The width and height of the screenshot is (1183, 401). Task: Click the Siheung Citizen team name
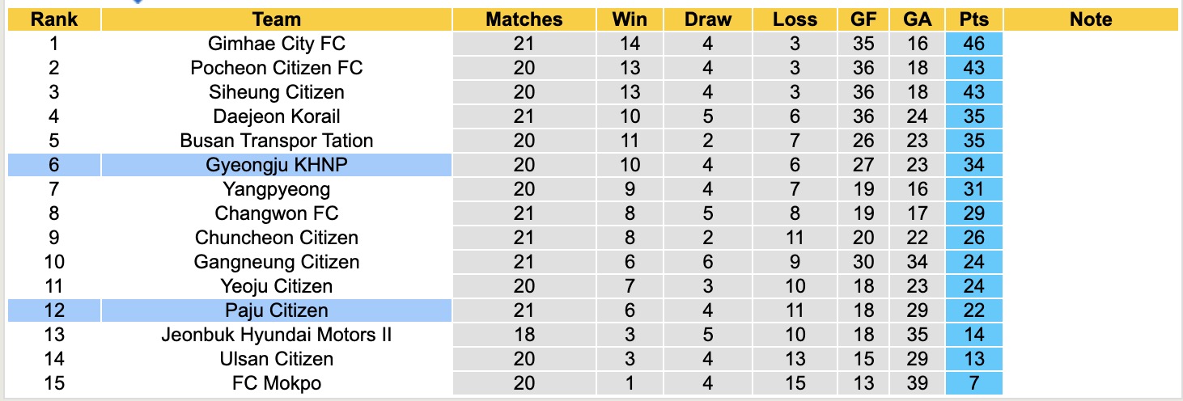pos(277,92)
